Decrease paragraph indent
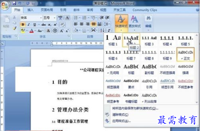Screen dimensions: 200x131 101,18
